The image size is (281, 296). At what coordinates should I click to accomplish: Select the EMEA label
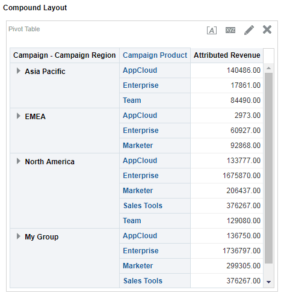pos(35,117)
